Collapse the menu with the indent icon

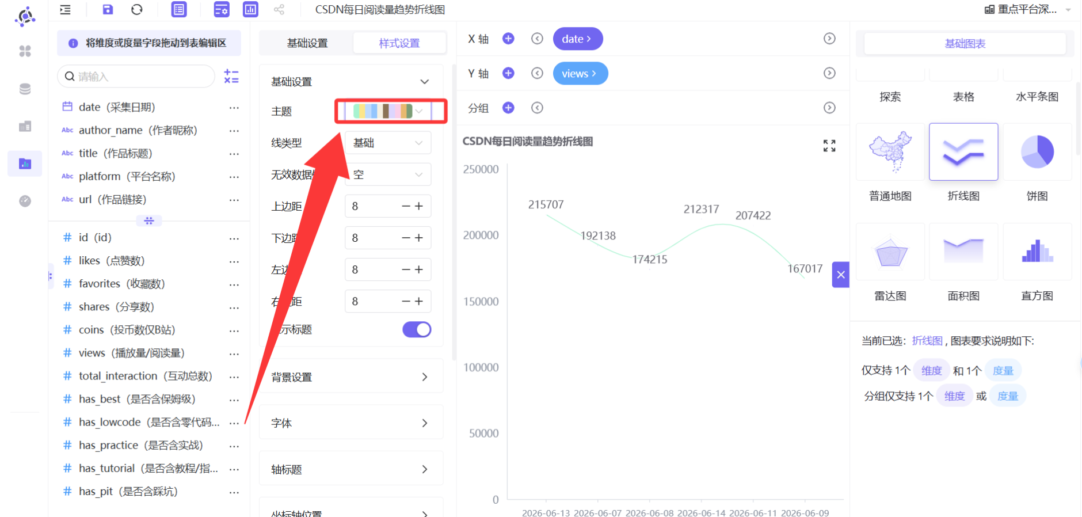coord(66,10)
